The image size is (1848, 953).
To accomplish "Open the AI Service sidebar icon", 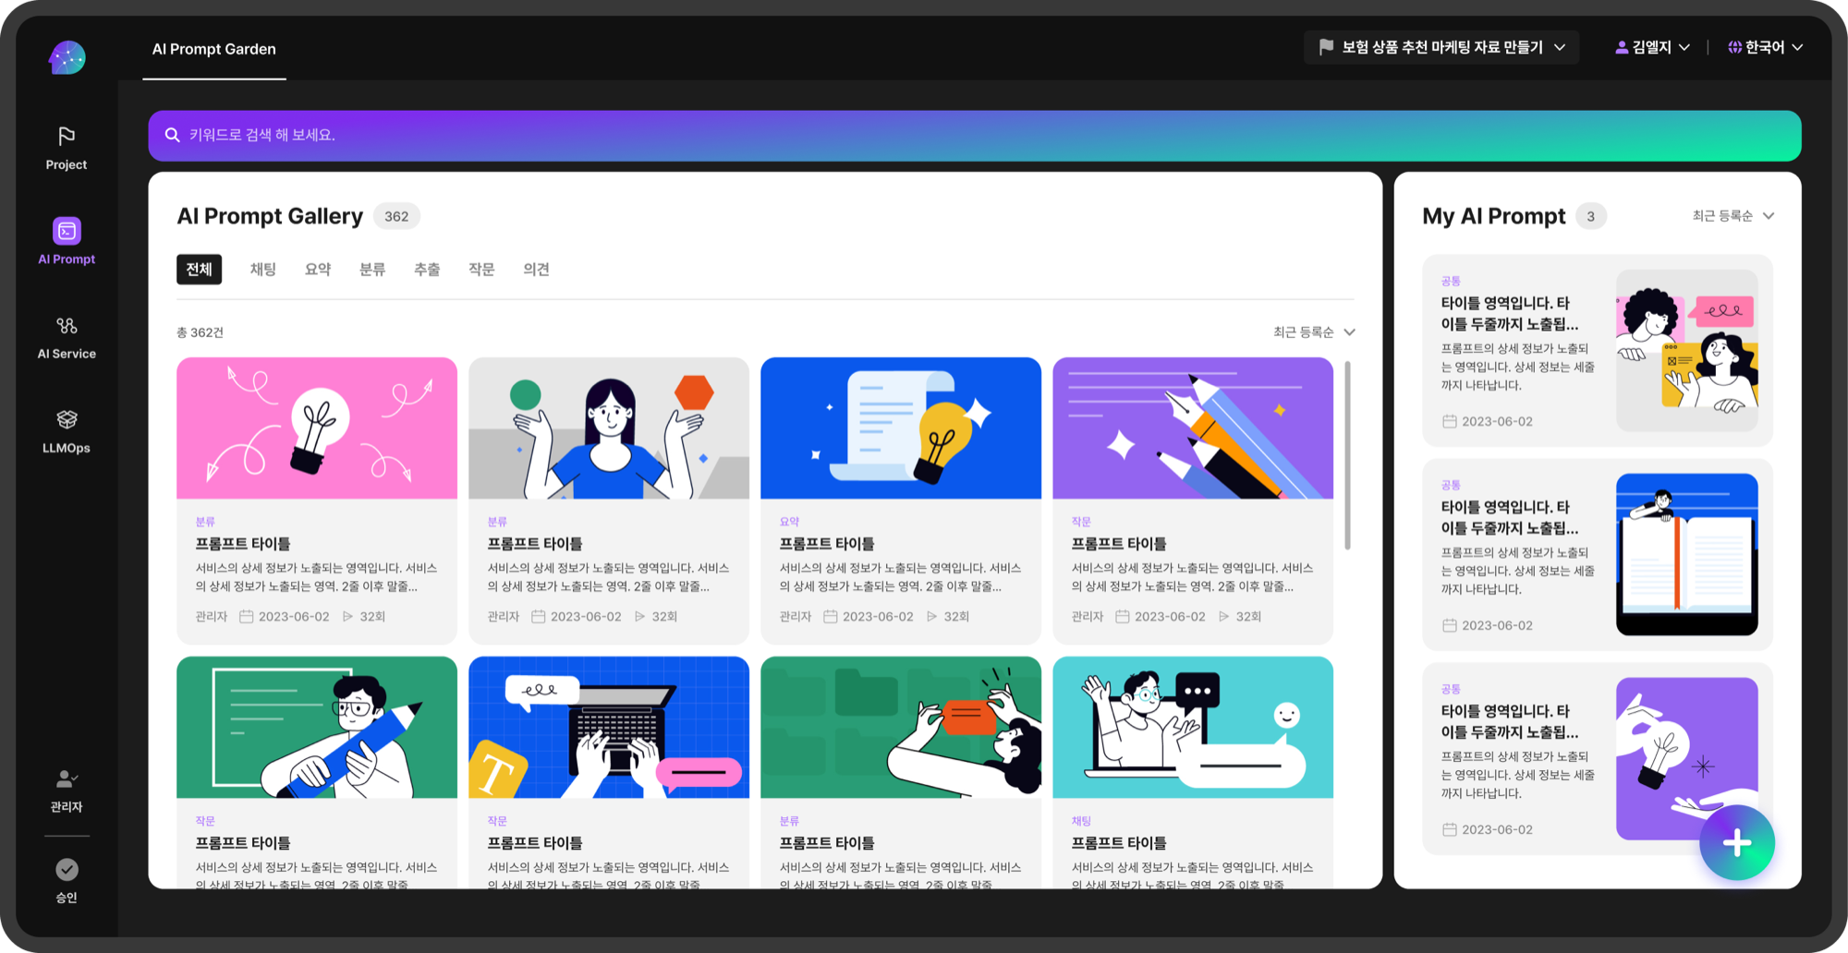I will tap(67, 337).
